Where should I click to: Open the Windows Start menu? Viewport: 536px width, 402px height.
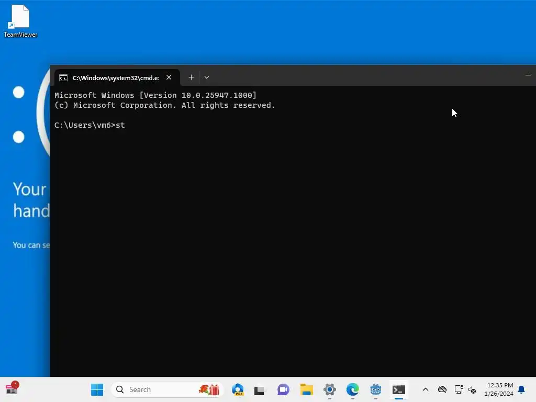click(97, 389)
